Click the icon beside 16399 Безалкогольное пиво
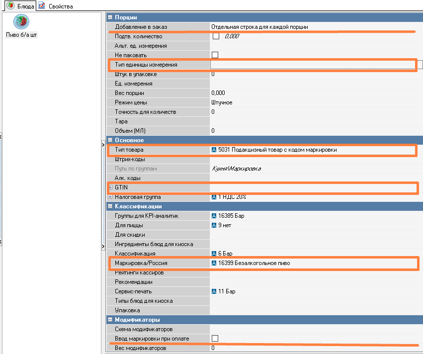Image resolution: width=423 pixels, height=354 pixels. tap(214, 263)
